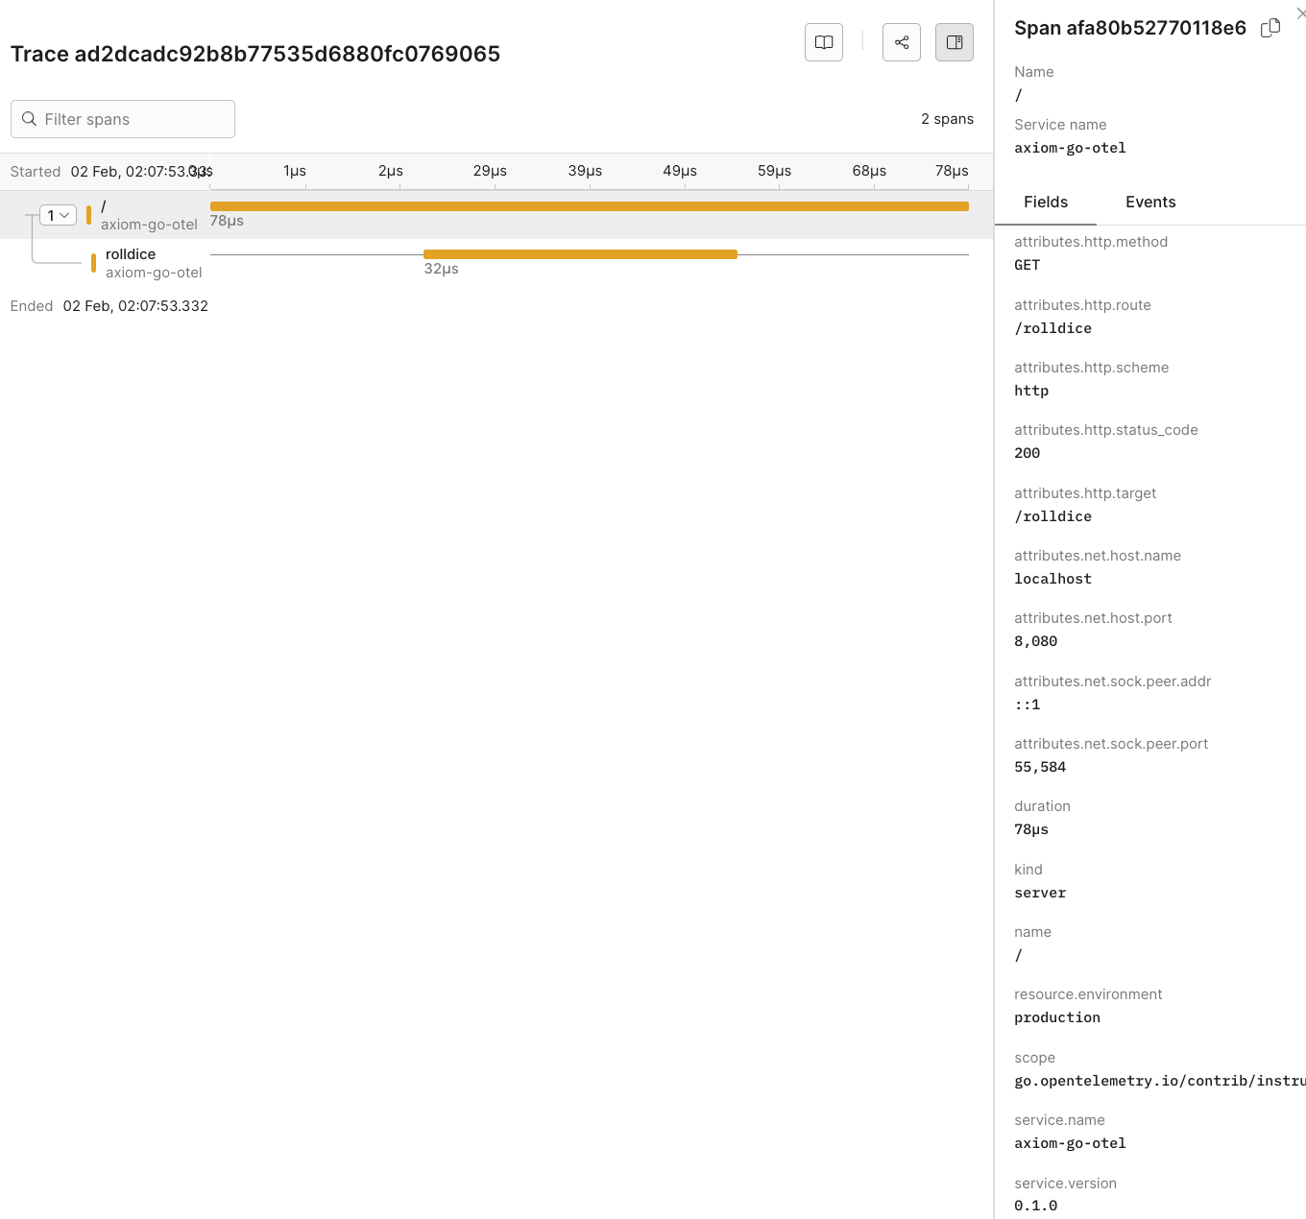Open the trace documentation book icon

pos(823,42)
